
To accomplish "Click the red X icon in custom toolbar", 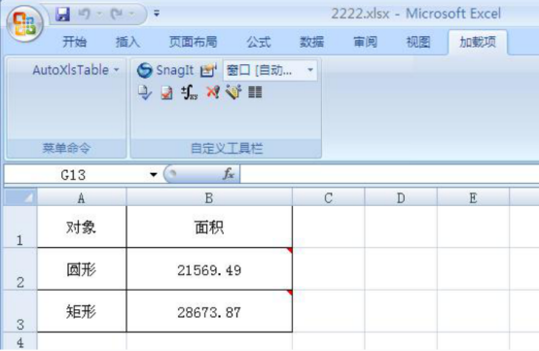I will tap(212, 92).
